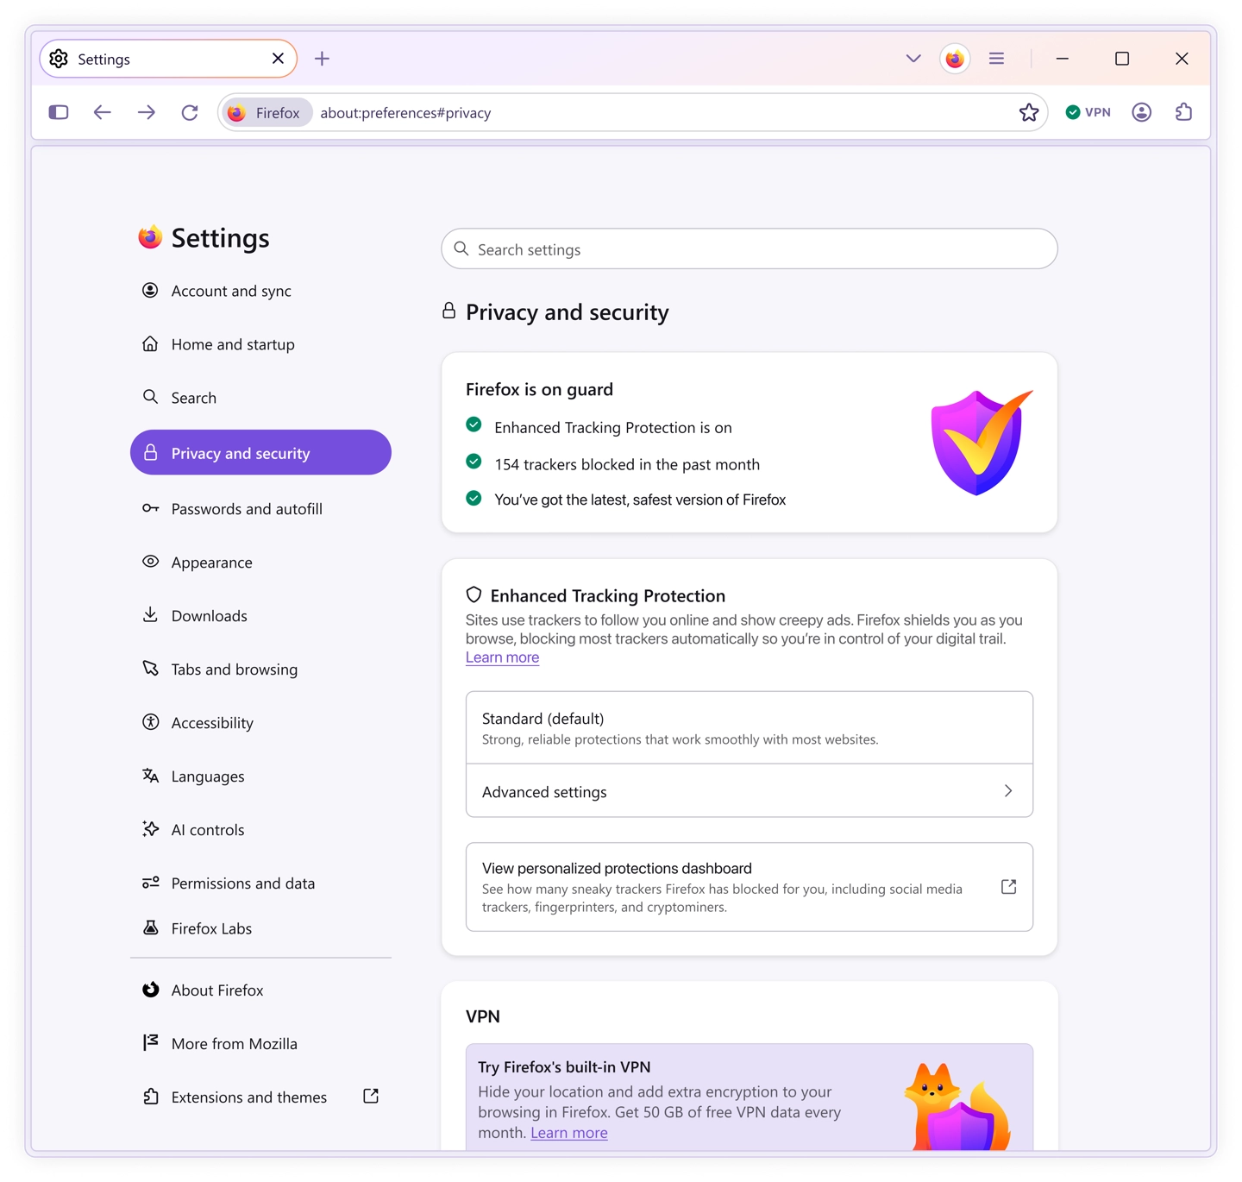Maximize the Firefox window
This screenshot has height=1182, width=1242.
[x=1122, y=59]
